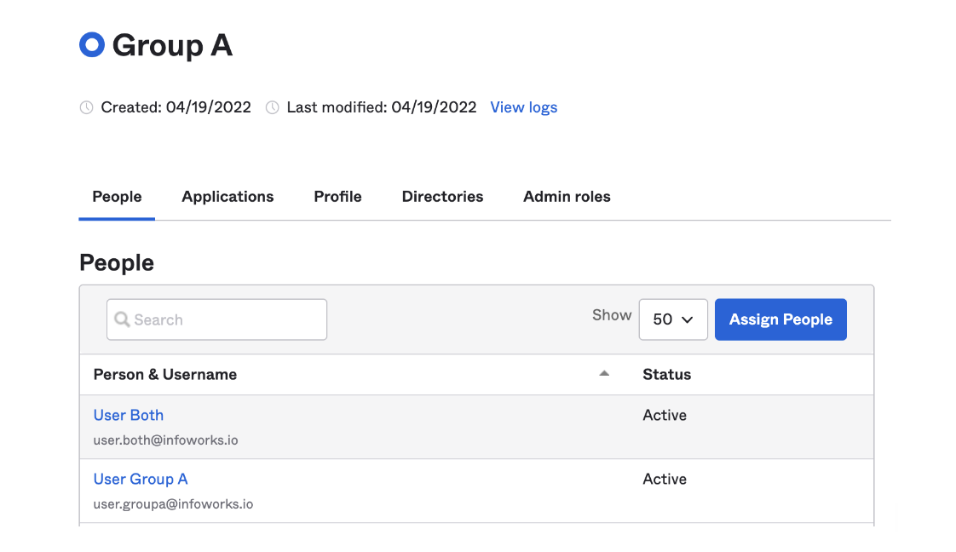This screenshot has width=956, height=552.
Task: Click the Group A page title
Action: coord(173,46)
